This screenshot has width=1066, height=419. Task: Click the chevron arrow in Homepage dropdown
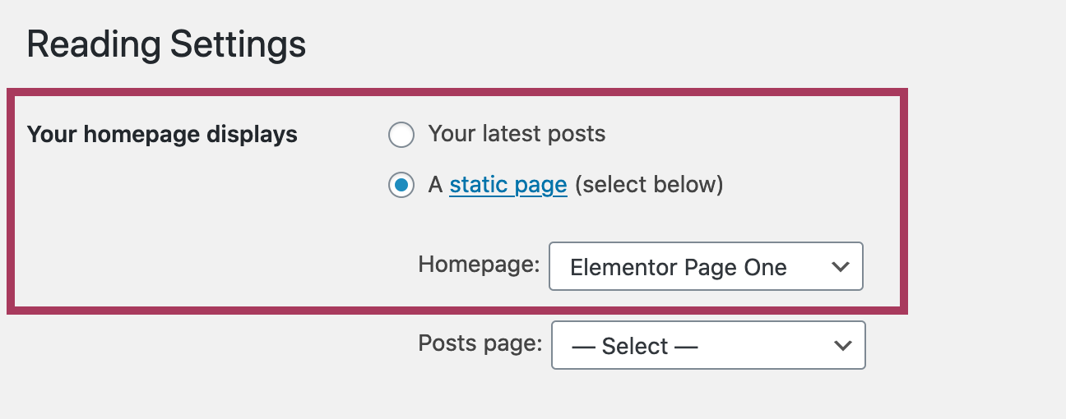pos(840,266)
